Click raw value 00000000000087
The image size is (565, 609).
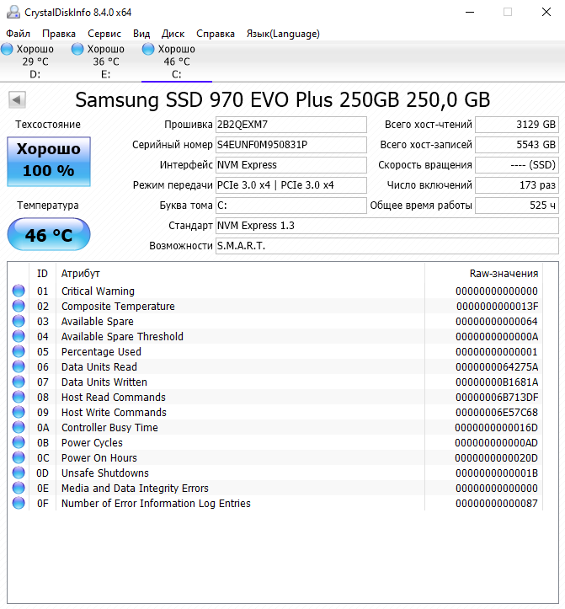coord(497,503)
